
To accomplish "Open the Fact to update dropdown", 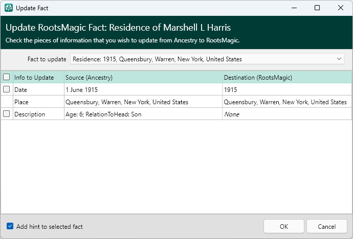I will tap(207, 59).
